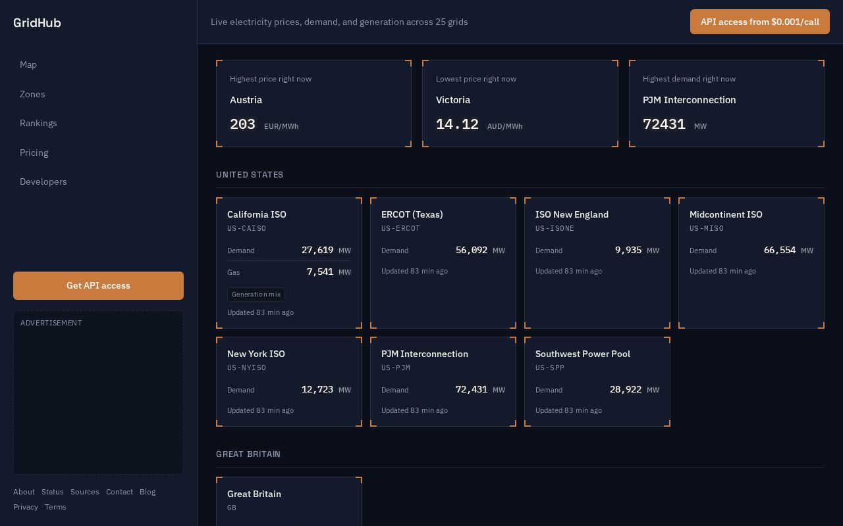843x526 pixels.
Task: Click the US-PJM zone code
Action: (x=396, y=368)
